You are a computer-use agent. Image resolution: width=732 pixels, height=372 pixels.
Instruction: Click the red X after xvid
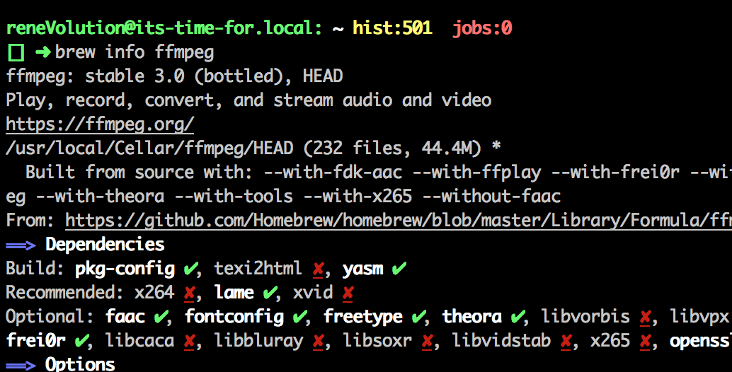pos(348,293)
